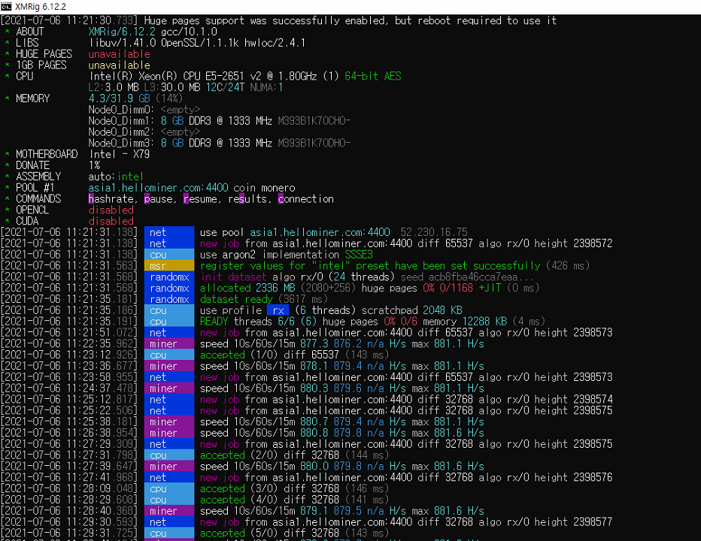Click the '+JIT' indicator
This screenshot has height=541, width=701.
pos(490,289)
